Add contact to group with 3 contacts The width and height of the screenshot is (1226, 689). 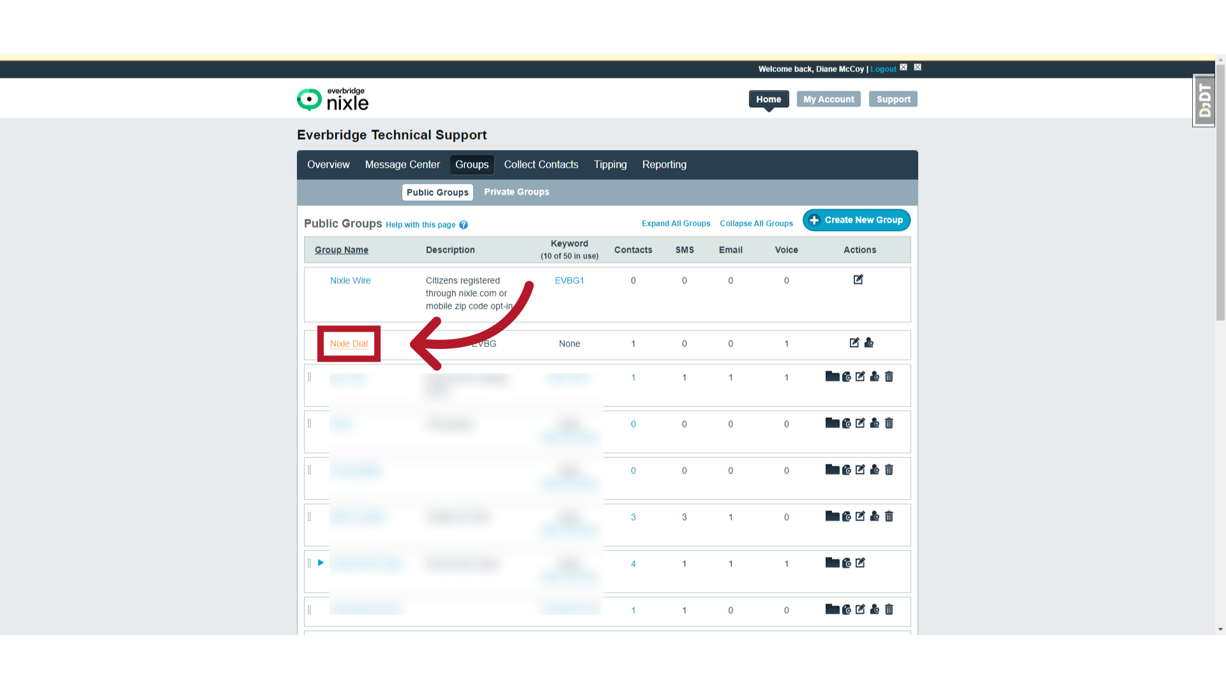[x=875, y=516]
